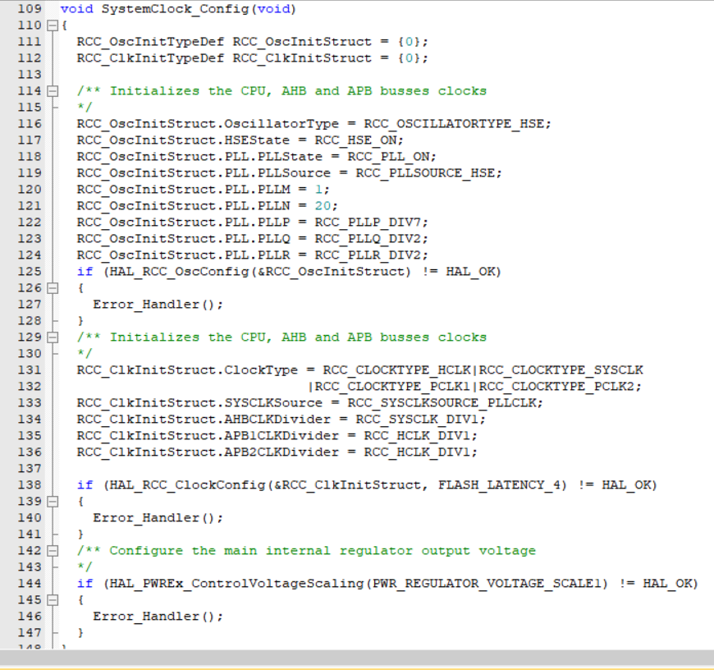Collapse the comment block at line 114
714x670 pixels.
click(53, 91)
